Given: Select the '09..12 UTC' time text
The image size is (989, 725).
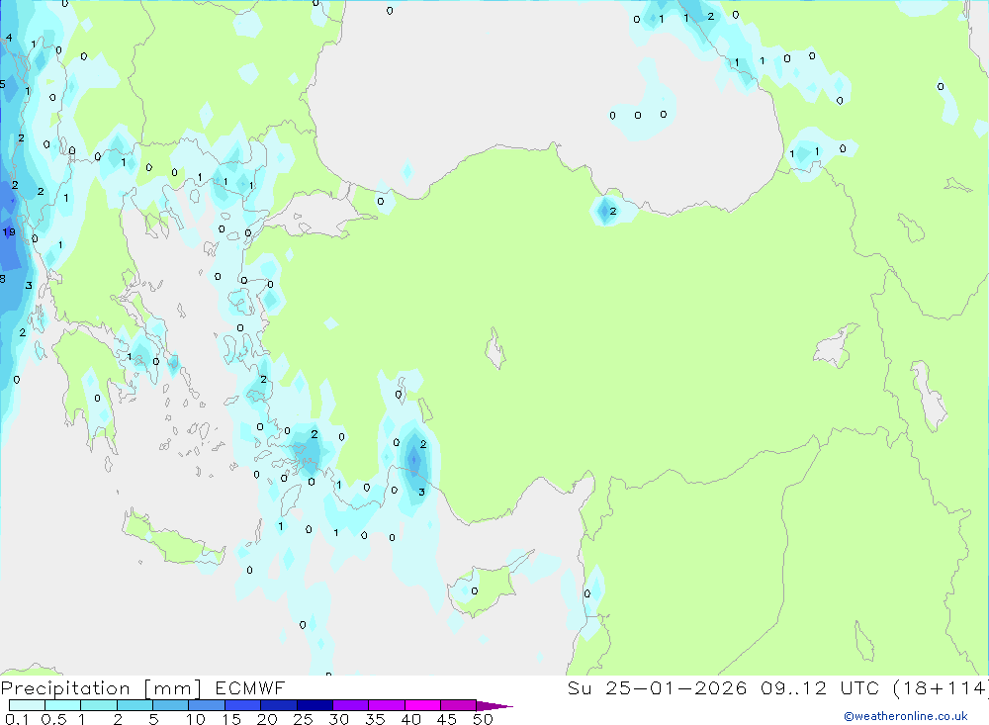Looking at the screenshot, I should (819, 687).
